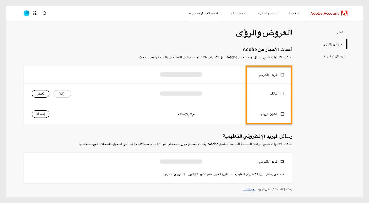
Task: Click the تغيير button
Action: [x=40, y=94]
